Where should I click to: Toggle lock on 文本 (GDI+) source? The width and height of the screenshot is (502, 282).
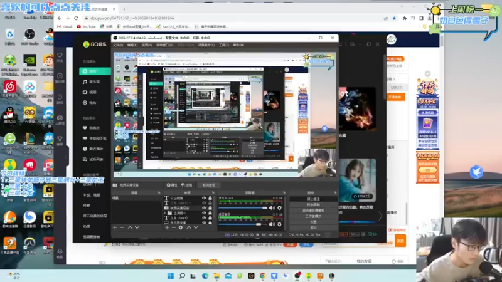coord(210,217)
